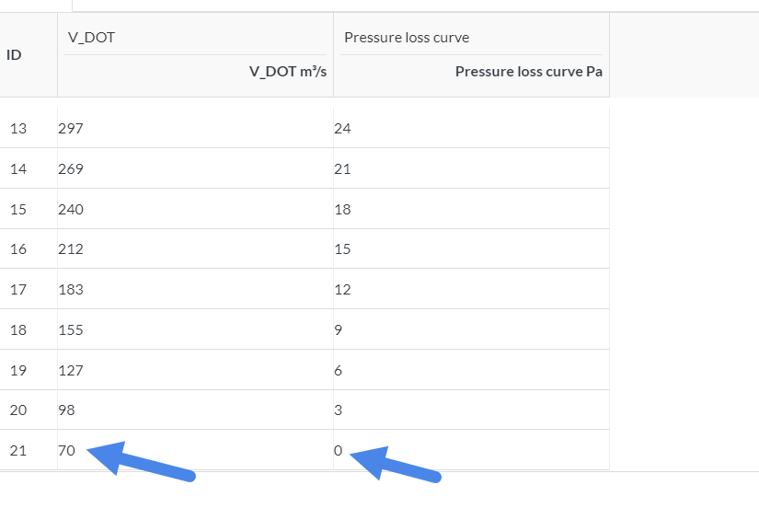Screen dimensions: 759x508
Task: Click the V_DOT m³/s column header
Action: [x=288, y=72]
